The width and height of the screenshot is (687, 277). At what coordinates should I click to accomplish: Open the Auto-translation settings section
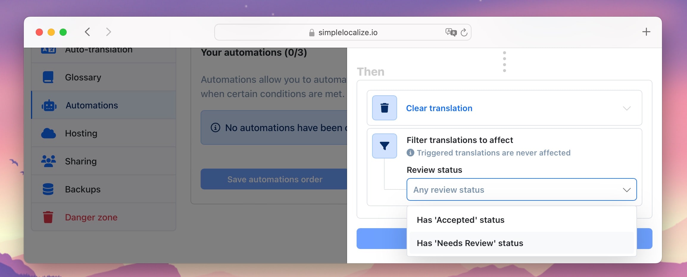(x=104, y=55)
